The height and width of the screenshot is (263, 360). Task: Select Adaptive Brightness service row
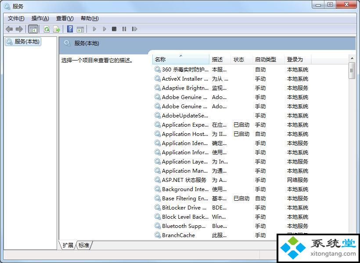pyautogui.click(x=231, y=88)
